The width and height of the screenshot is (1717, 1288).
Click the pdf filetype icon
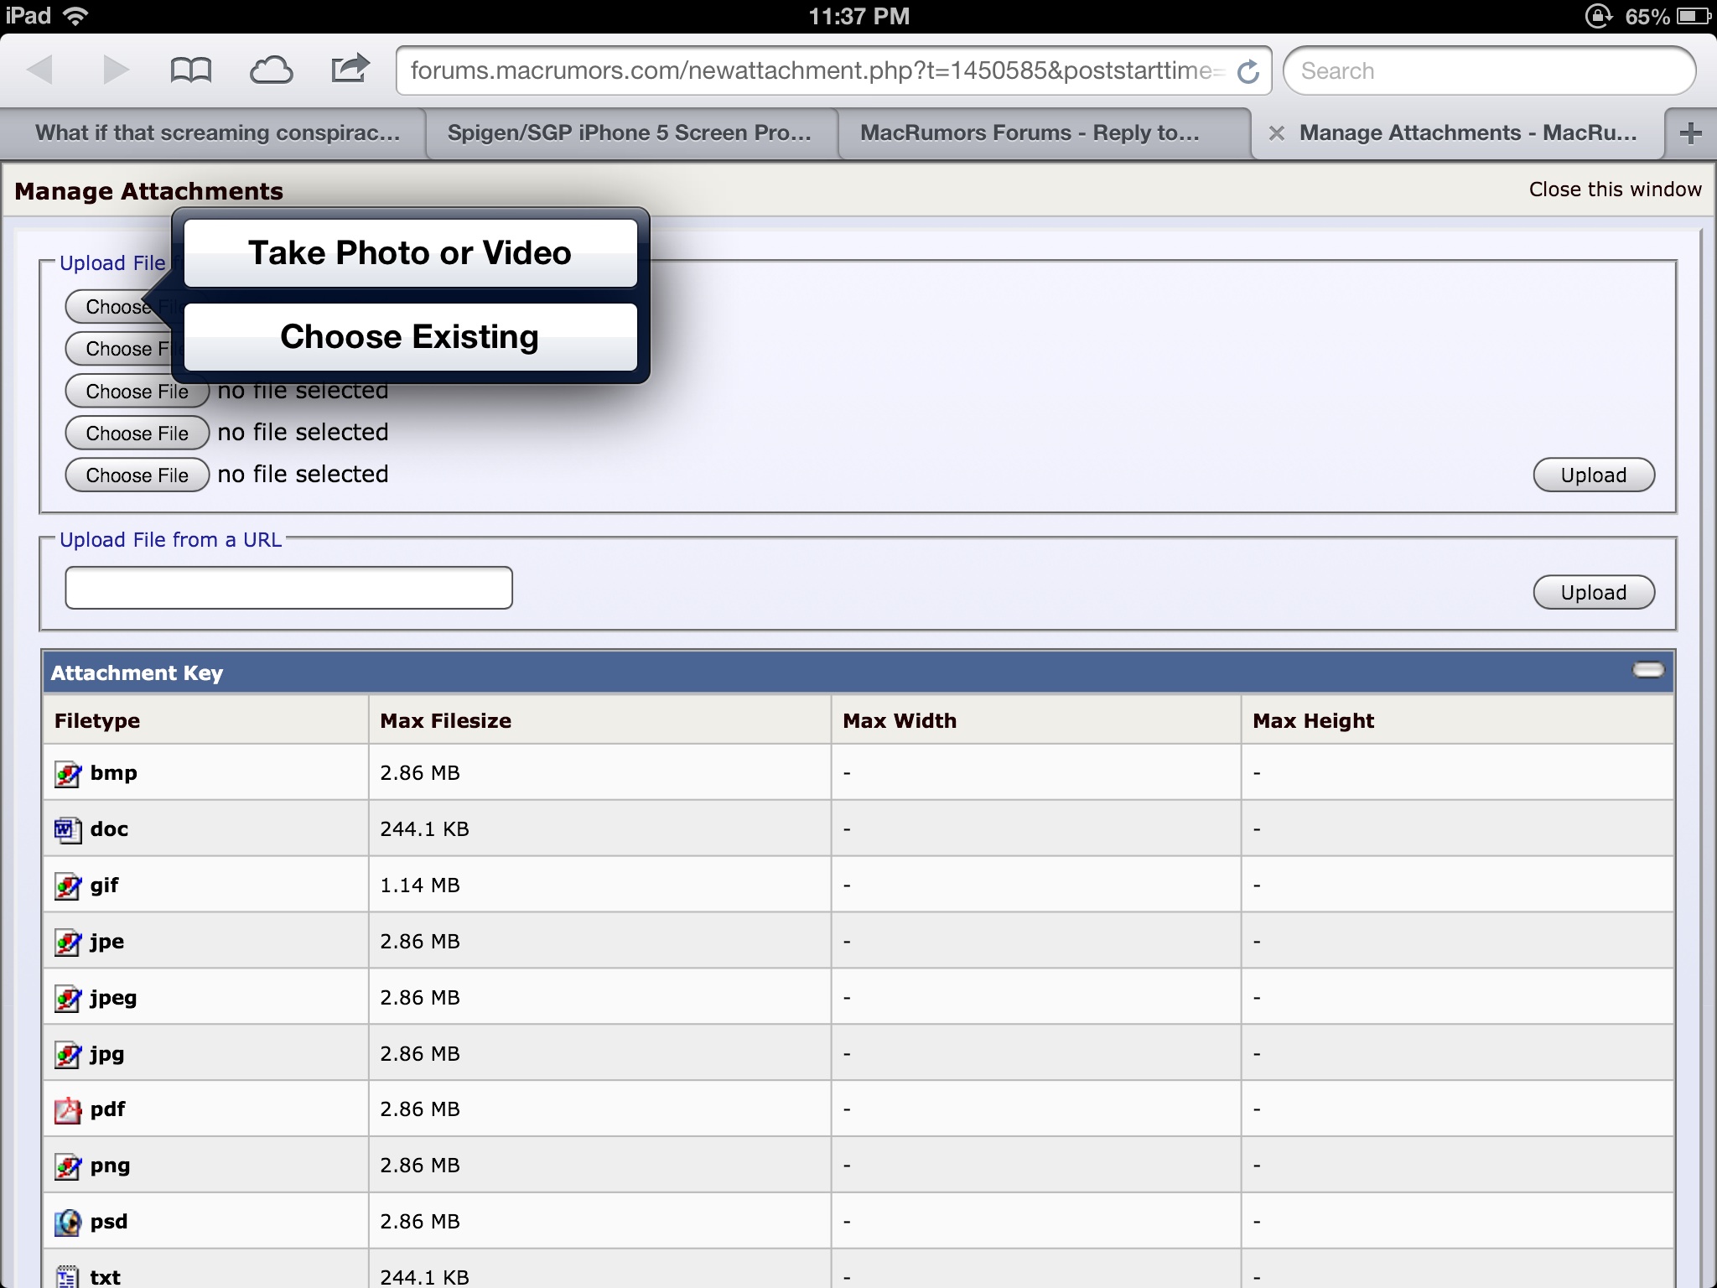pyautogui.click(x=68, y=1110)
